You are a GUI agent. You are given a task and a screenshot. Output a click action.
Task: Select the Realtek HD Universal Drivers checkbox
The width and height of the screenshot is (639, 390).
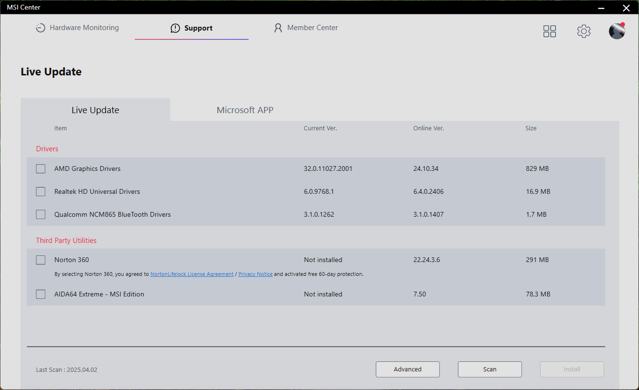coord(41,192)
